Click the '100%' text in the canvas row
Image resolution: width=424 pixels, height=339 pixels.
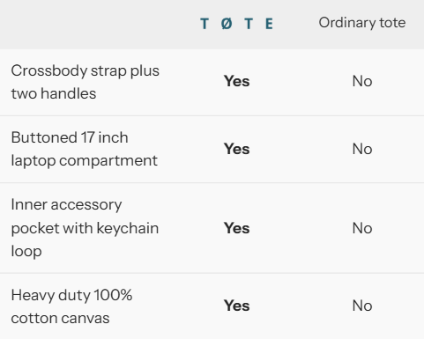pyautogui.click(x=113, y=295)
